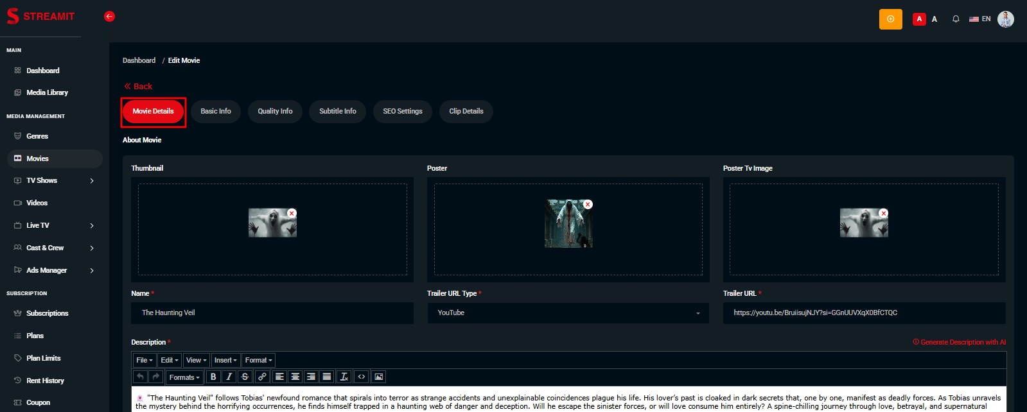Open the user profile avatar
This screenshot has height=412, width=1027.
pos(1005,19)
